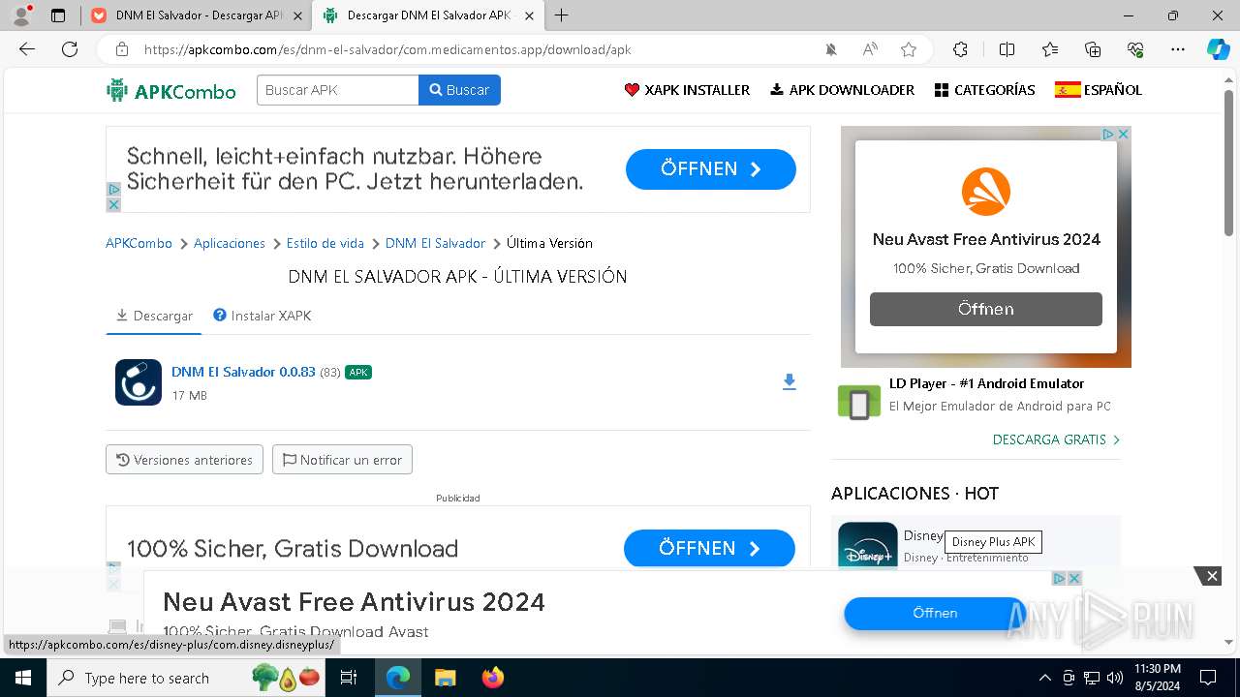Click the blue Buscar button
This screenshot has width=1240, height=697.
tap(459, 90)
